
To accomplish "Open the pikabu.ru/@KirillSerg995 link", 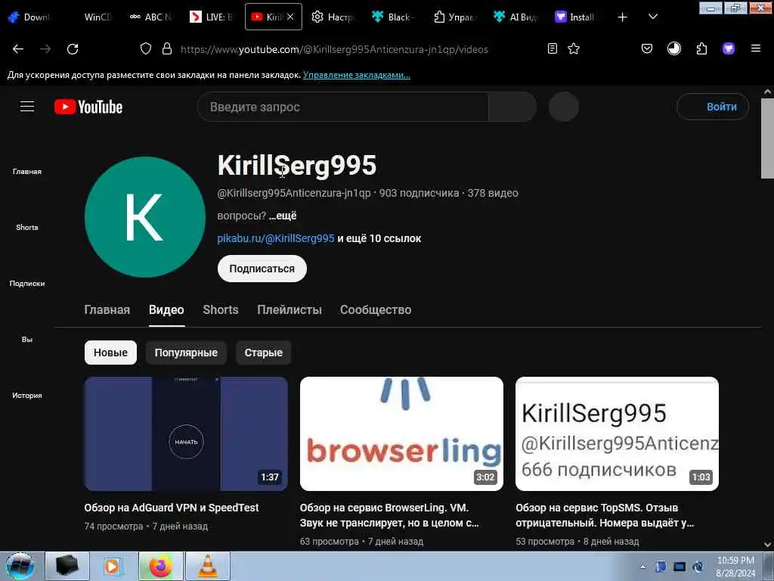I will [276, 238].
